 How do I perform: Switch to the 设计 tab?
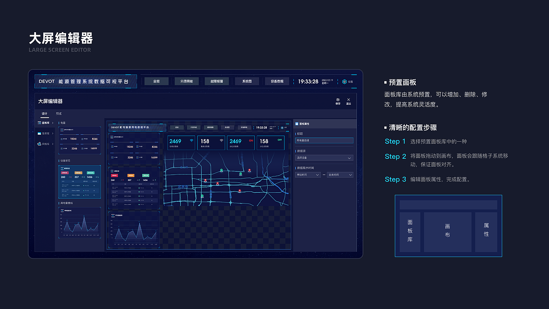[45, 113]
